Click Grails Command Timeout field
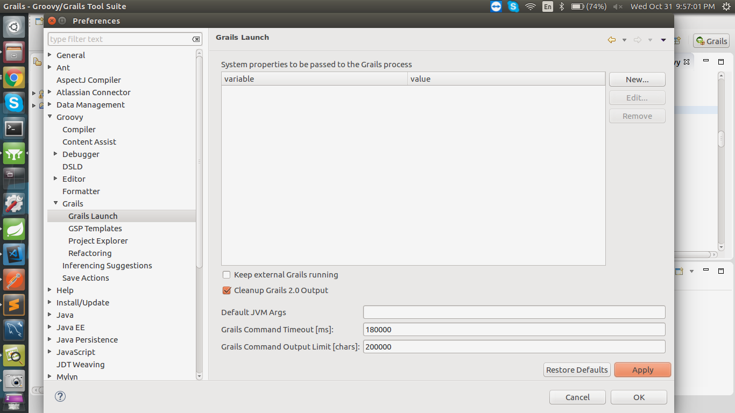The height and width of the screenshot is (413, 735). click(x=514, y=330)
